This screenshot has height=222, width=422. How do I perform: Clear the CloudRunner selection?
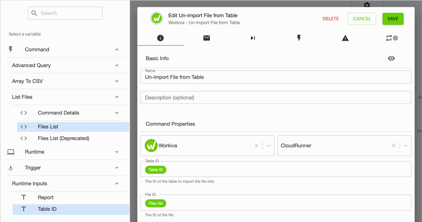click(x=394, y=146)
